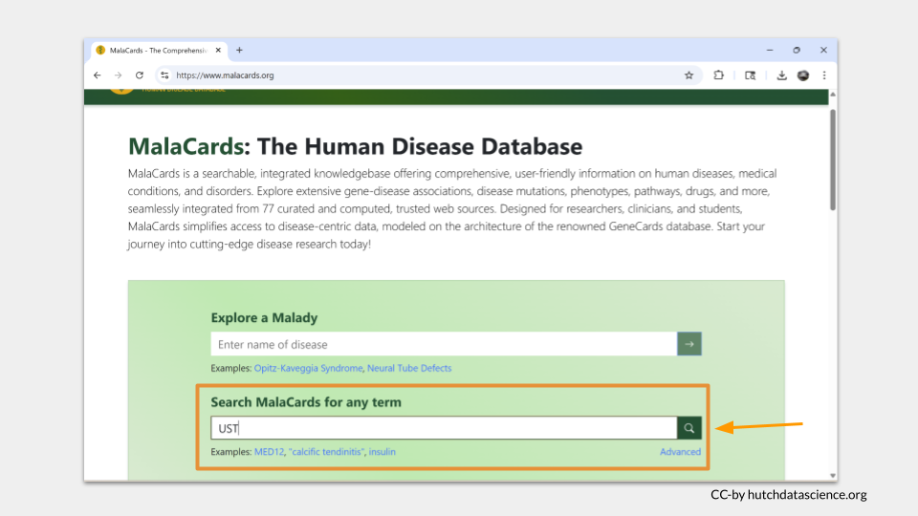The height and width of the screenshot is (516, 918).
Task: Bookmark this page with the star icon
Action: pyautogui.click(x=689, y=75)
